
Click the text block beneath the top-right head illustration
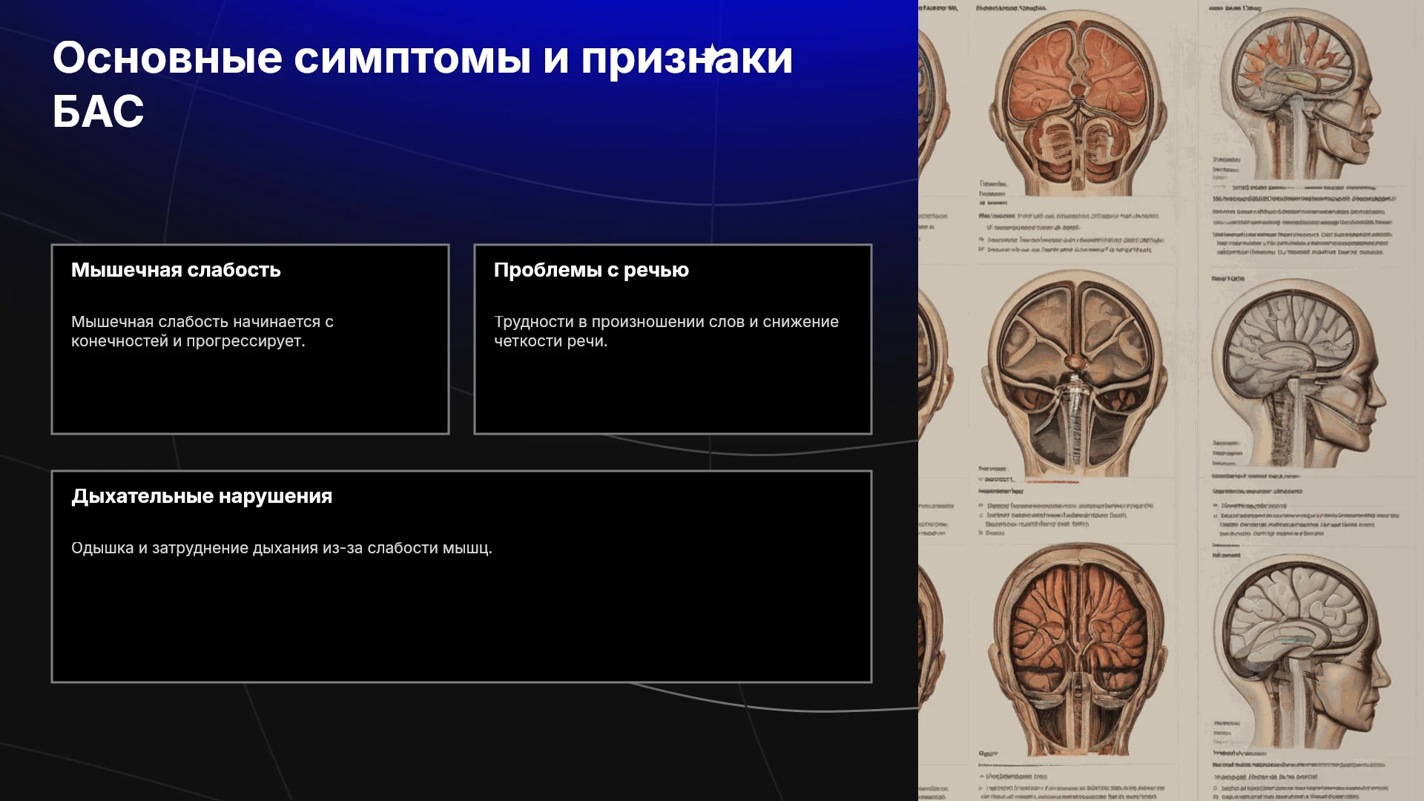1304,224
